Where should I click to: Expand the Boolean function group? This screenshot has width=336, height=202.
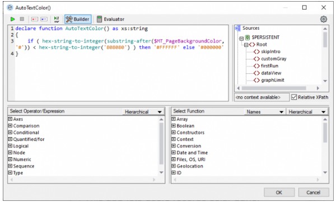[x=174, y=125]
